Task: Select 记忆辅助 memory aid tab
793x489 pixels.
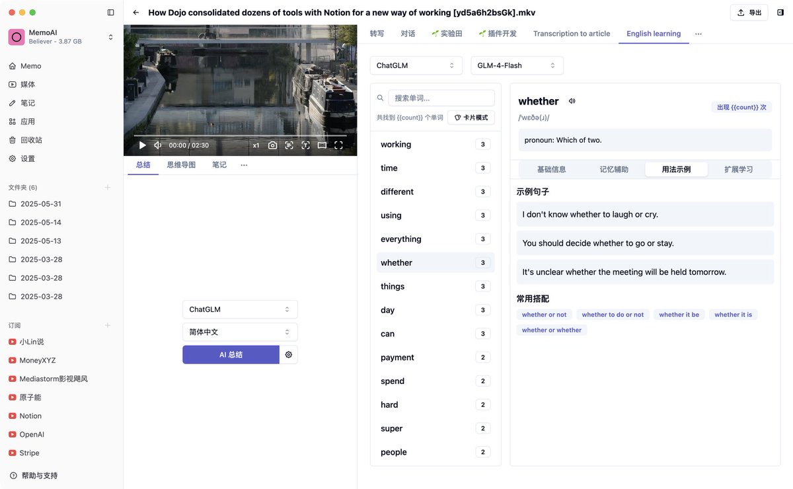Action: coord(614,169)
